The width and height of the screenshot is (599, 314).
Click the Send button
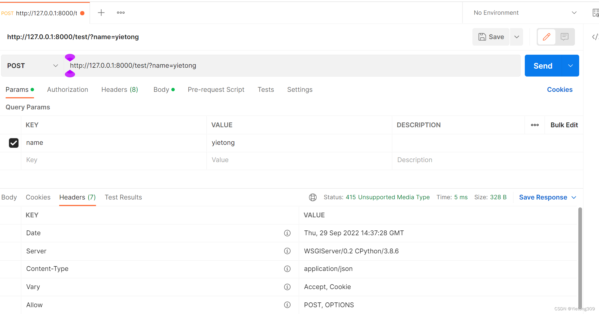point(543,66)
